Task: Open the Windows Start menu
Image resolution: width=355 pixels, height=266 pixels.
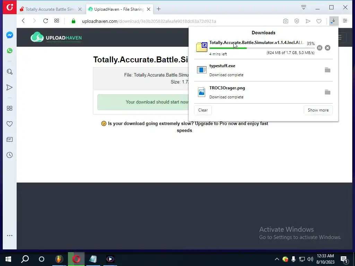Action: coord(8,259)
